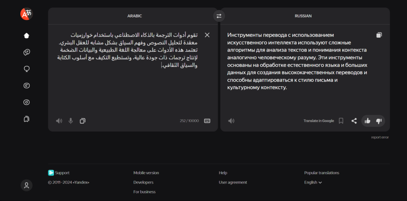Copy the Russian translation
Screen dimensions: 407x201
point(379,35)
